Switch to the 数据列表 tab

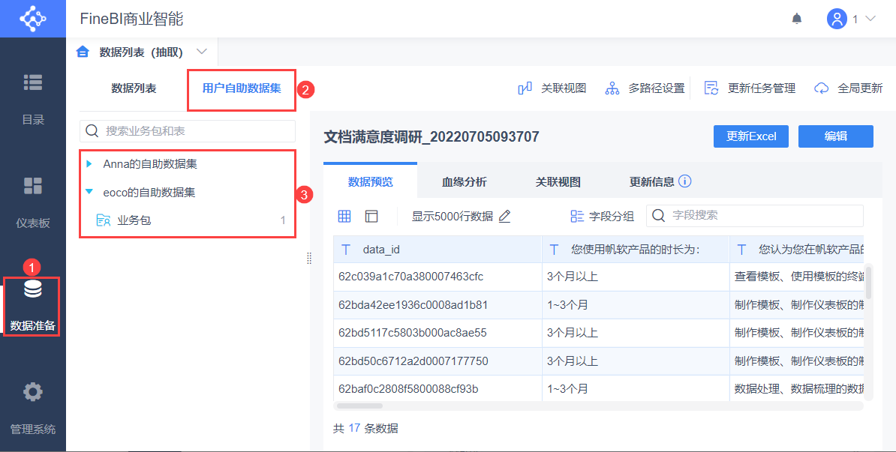(x=134, y=88)
